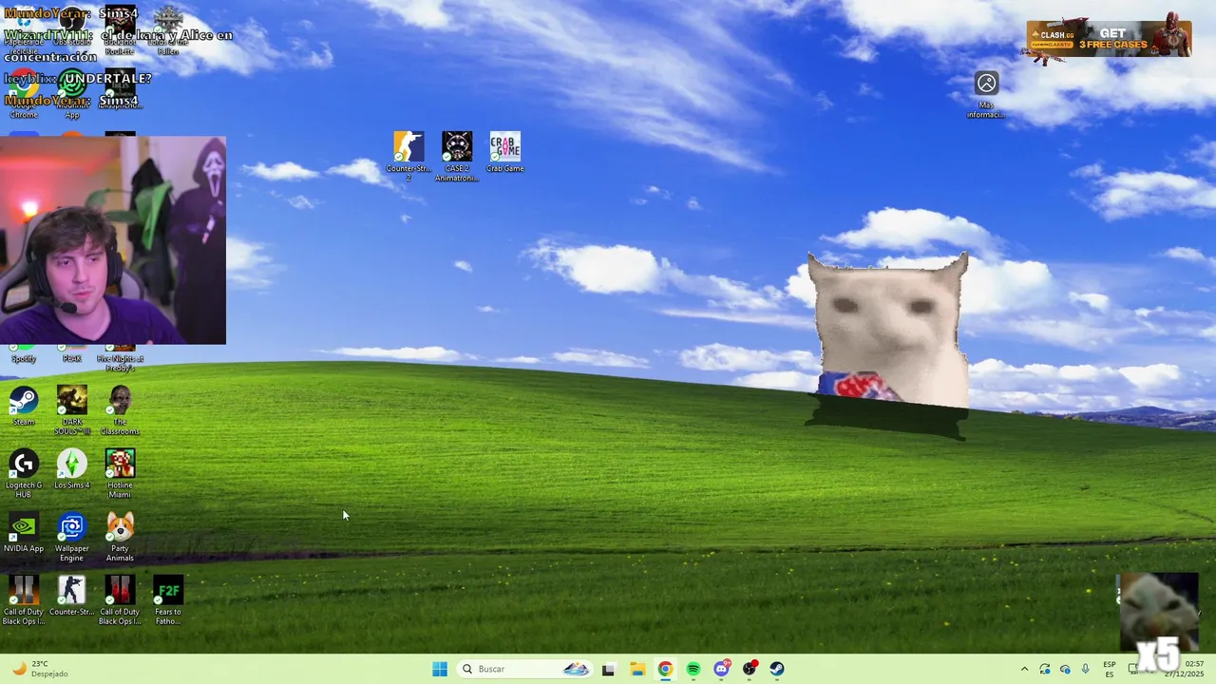The image size is (1216, 684).
Task: Open the weather widget showing 23°C Despejado
Action: coord(39,669)
